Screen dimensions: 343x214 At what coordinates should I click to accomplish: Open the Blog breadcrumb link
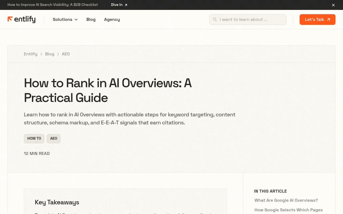50,54
